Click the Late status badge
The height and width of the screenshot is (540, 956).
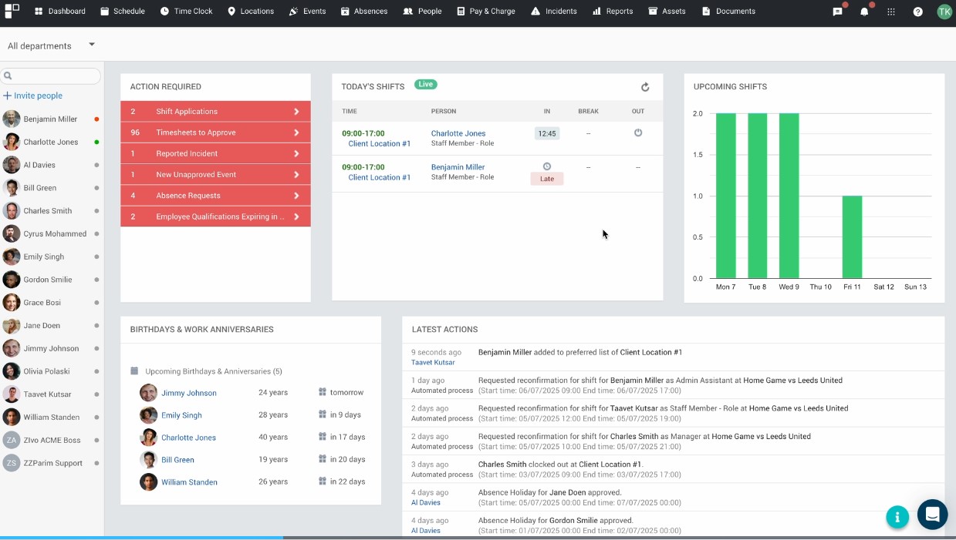(547, 179)
